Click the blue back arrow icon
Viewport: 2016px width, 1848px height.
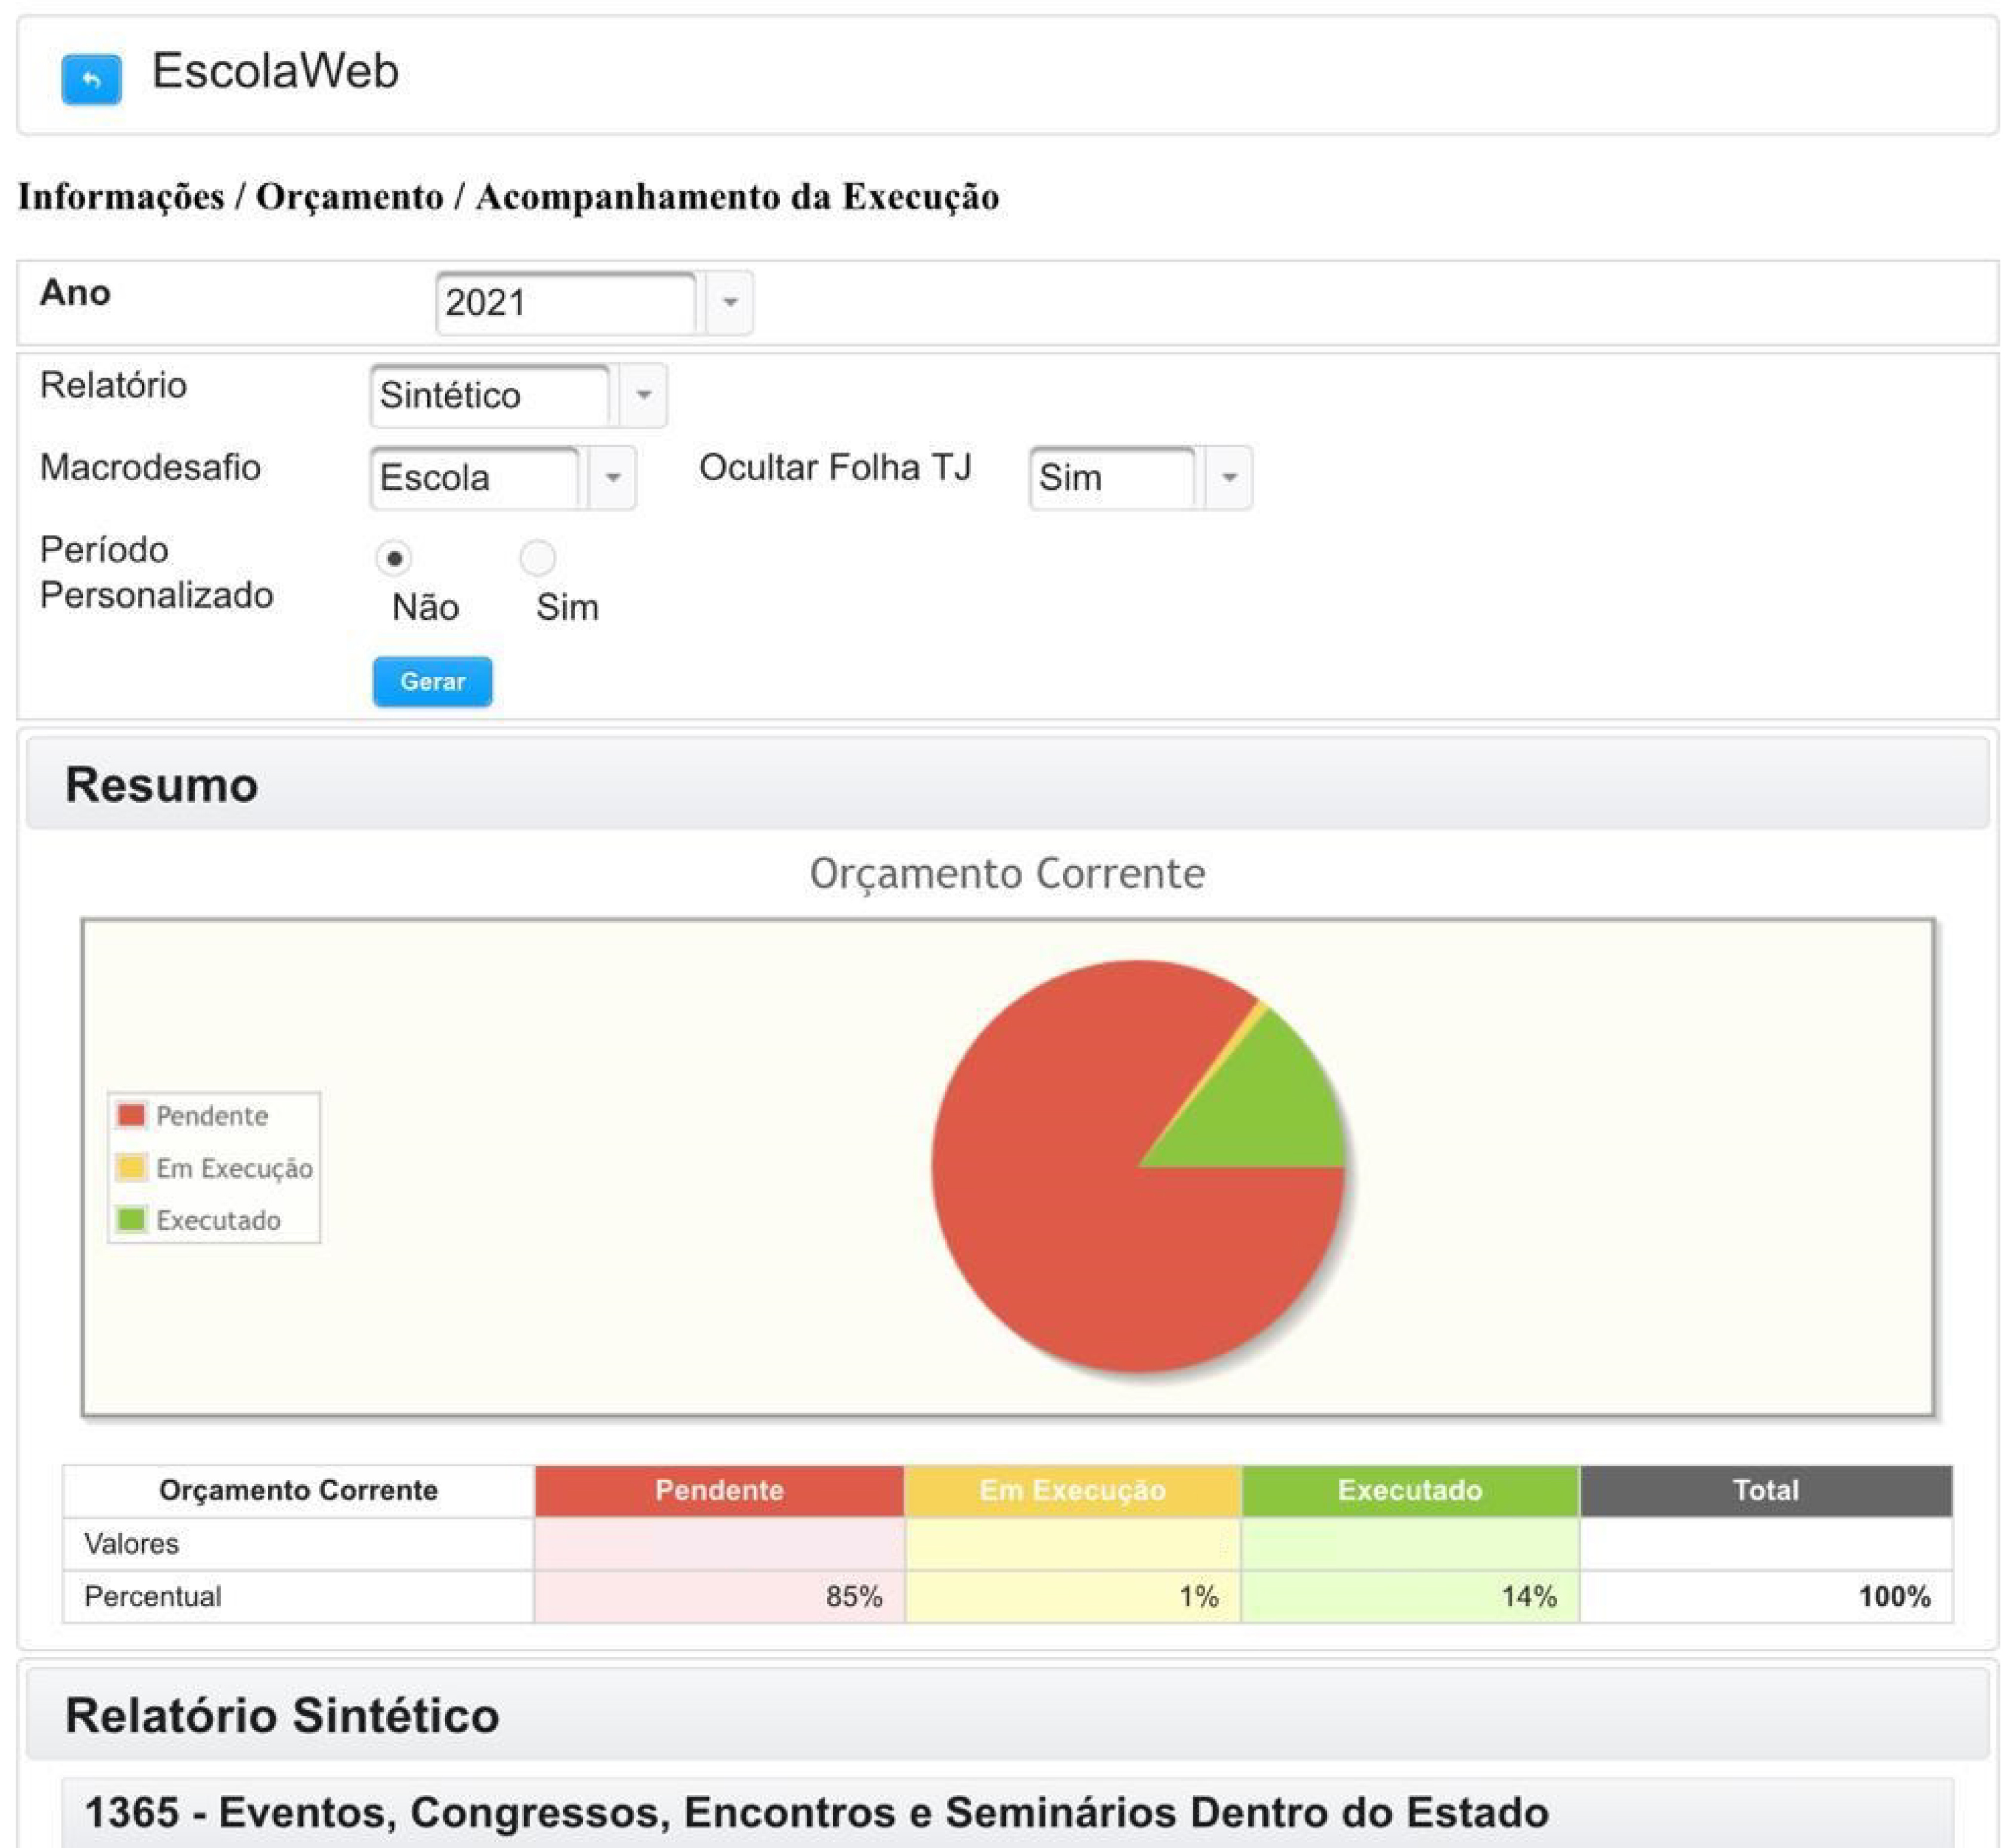91,79
